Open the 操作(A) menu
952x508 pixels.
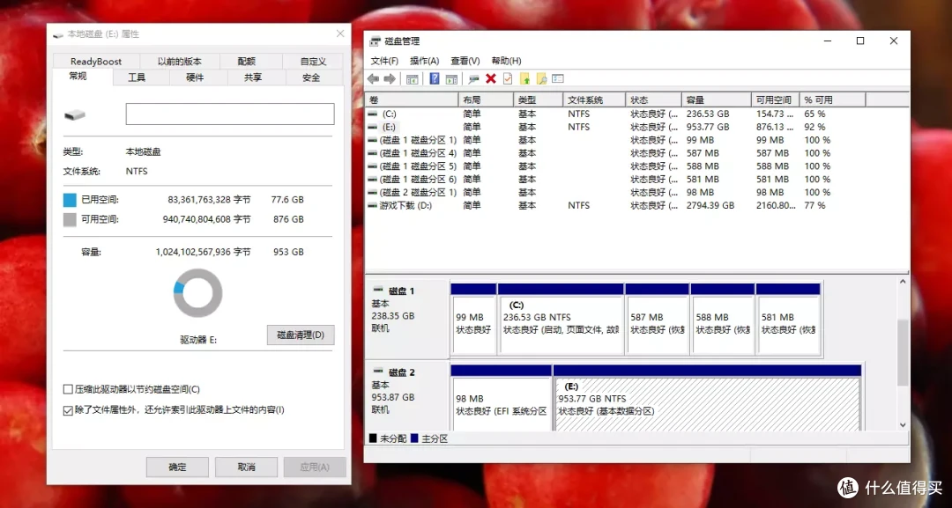424,61
